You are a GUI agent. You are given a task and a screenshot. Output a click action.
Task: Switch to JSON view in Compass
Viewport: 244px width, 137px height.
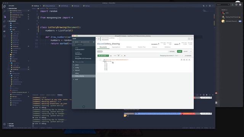(x=122, y=56)
